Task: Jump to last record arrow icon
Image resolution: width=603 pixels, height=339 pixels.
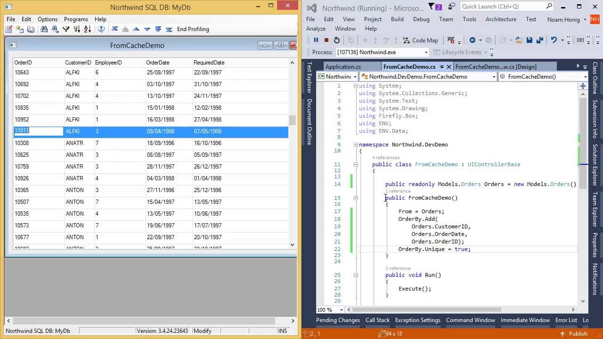Action: (x=169, y=29)
